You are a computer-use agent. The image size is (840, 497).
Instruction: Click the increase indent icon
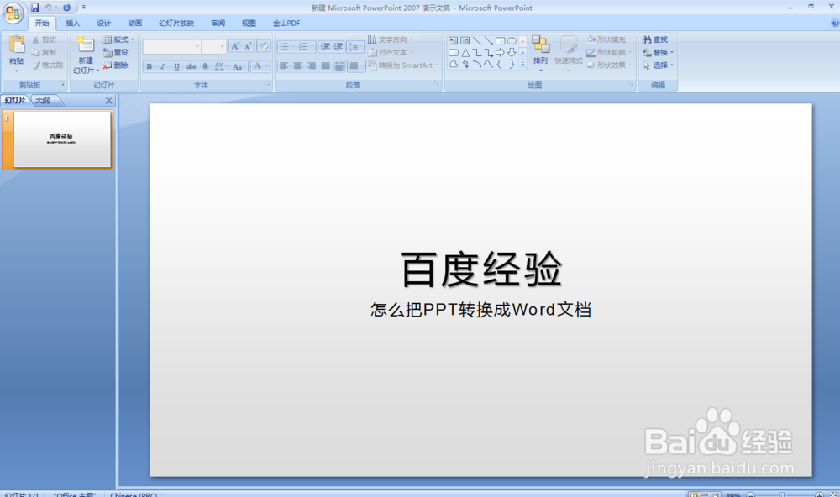[338, 47]
